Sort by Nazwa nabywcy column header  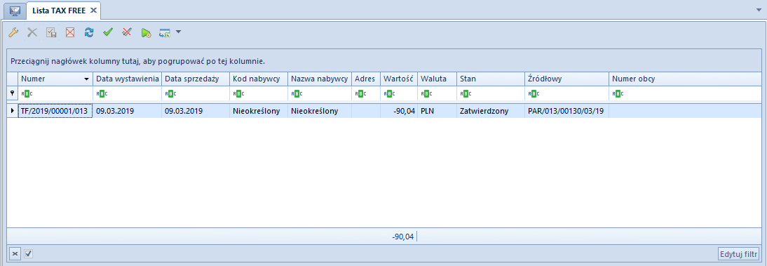point(320,79)
